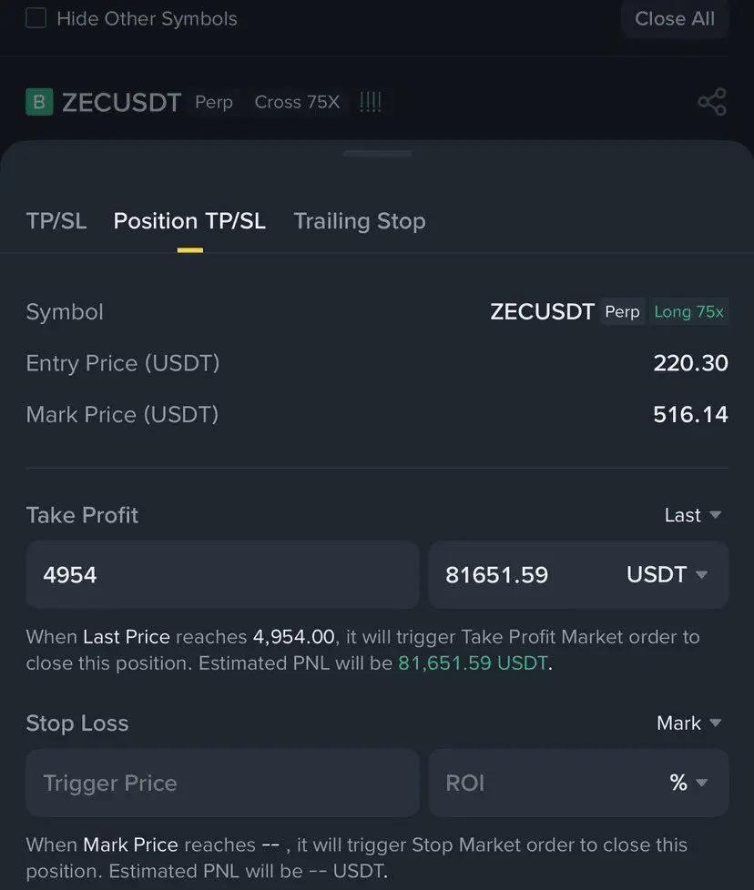Tap the sheet drag handle bar
This screenshot has height=890, width=754.
click(377, 154)
